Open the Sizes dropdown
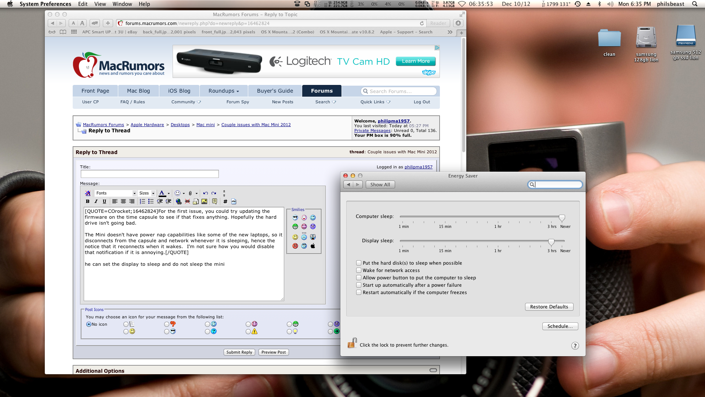This screenshot has height=397, width=705. point(147,193)
